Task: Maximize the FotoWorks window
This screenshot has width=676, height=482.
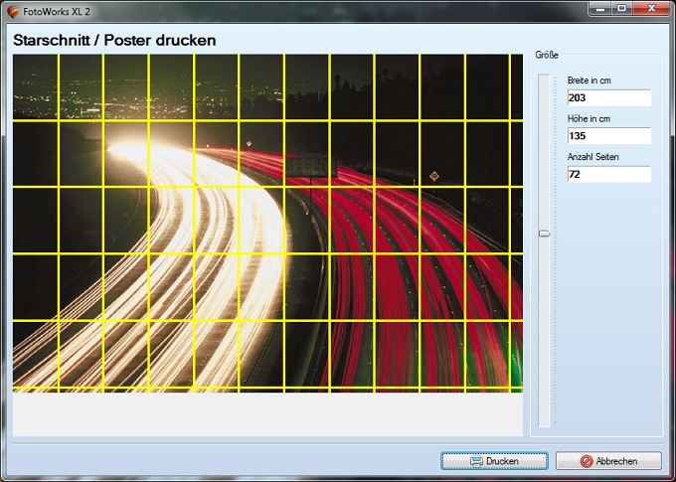Action: click(621, 8)
